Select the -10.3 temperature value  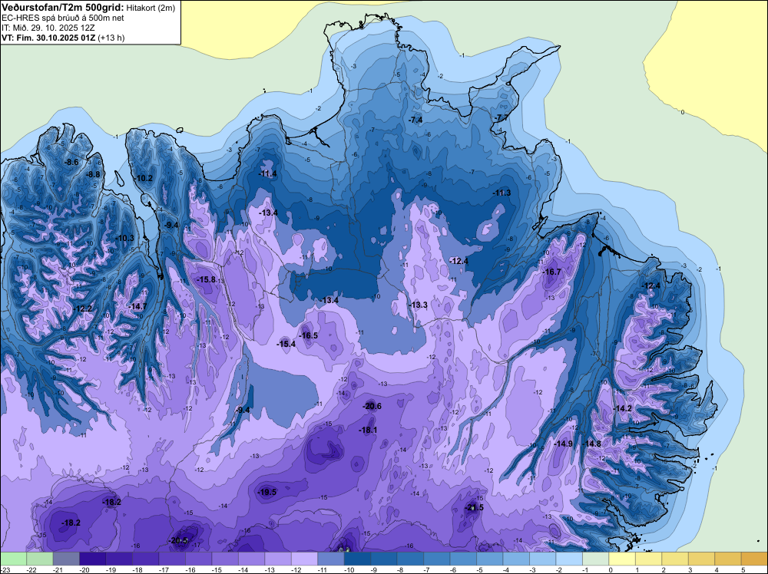[x=125, y=239]
